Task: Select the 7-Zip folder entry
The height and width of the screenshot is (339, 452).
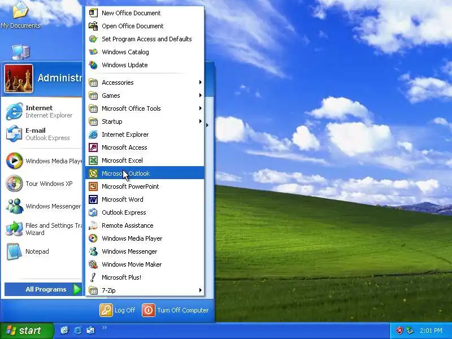Action: (145, 290)
